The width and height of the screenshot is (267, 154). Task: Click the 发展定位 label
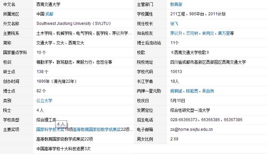[145, 110]
